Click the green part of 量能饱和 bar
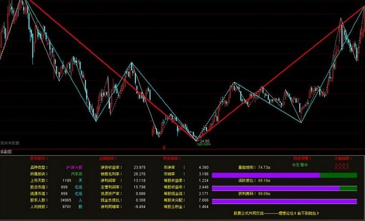This screenshot has height=221, width=365. (x=339, y=175)
